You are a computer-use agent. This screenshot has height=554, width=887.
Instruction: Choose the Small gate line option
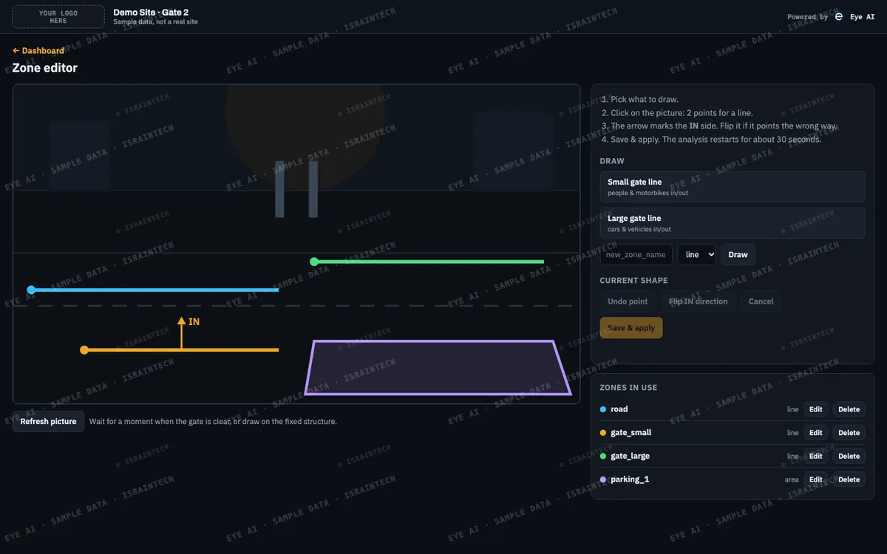pyautogui.click(x=733, y=187)
